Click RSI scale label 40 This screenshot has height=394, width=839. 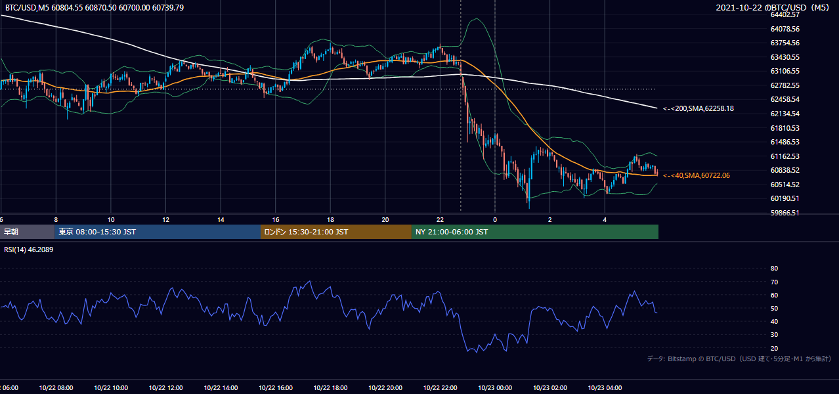(x=774, y=321)
